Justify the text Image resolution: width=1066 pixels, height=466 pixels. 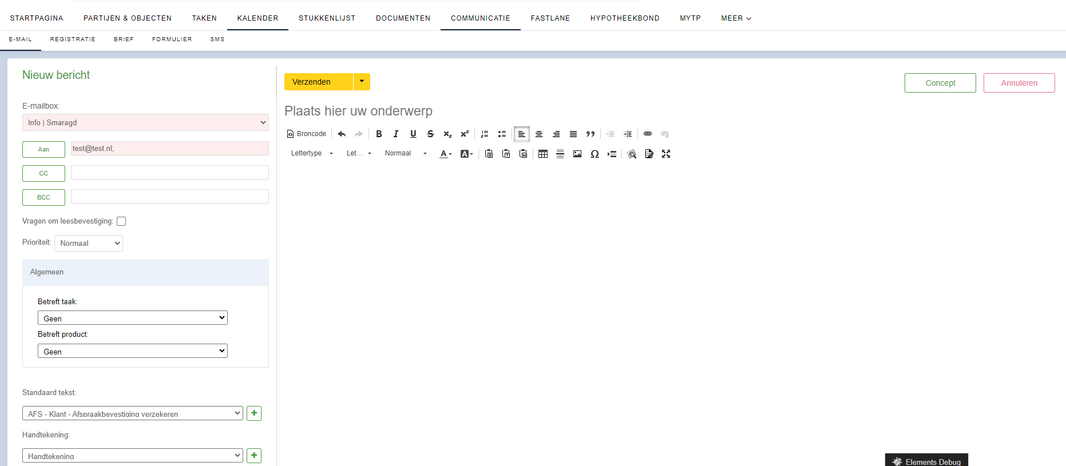(573, 134)
